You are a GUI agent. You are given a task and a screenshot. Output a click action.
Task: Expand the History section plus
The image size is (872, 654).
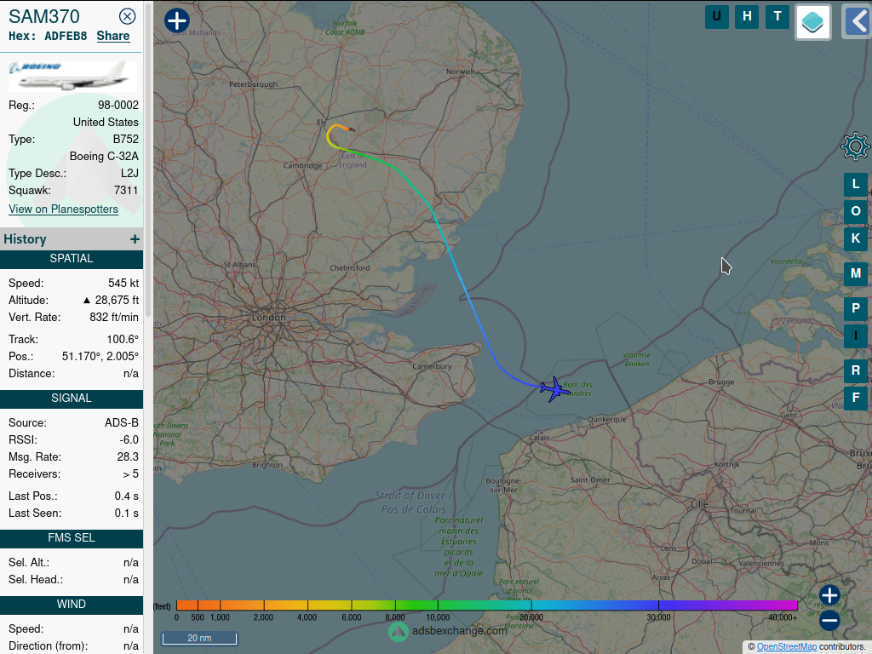(135, 239)
